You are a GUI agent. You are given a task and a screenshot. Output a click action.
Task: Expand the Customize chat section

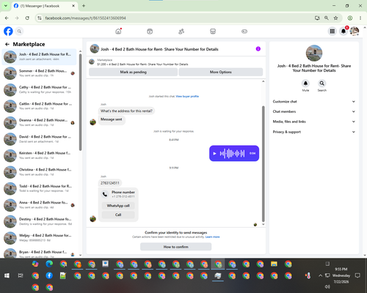coord(314,102)
